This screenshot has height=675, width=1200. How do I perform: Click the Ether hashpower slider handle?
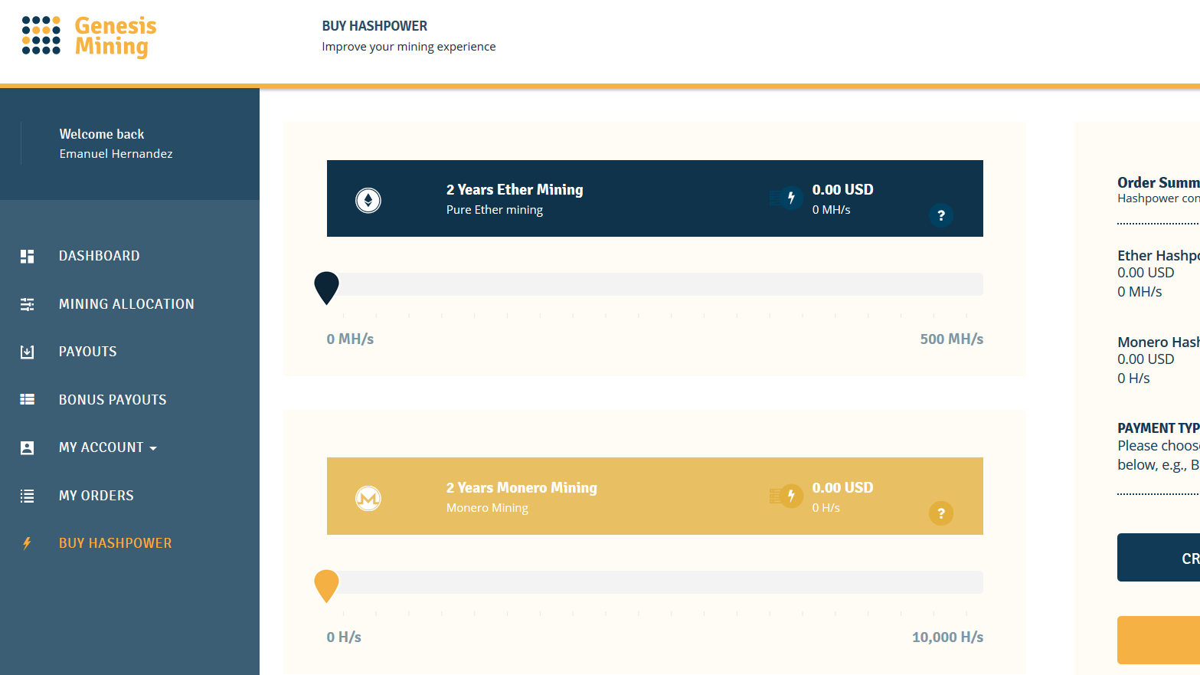pyautogui.click(x=327, y=287)
